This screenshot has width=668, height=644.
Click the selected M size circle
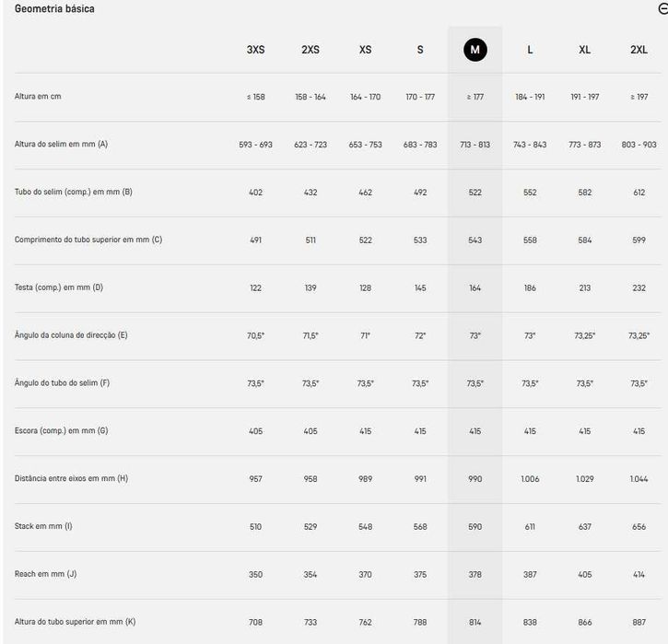click(x=475, y=50)
